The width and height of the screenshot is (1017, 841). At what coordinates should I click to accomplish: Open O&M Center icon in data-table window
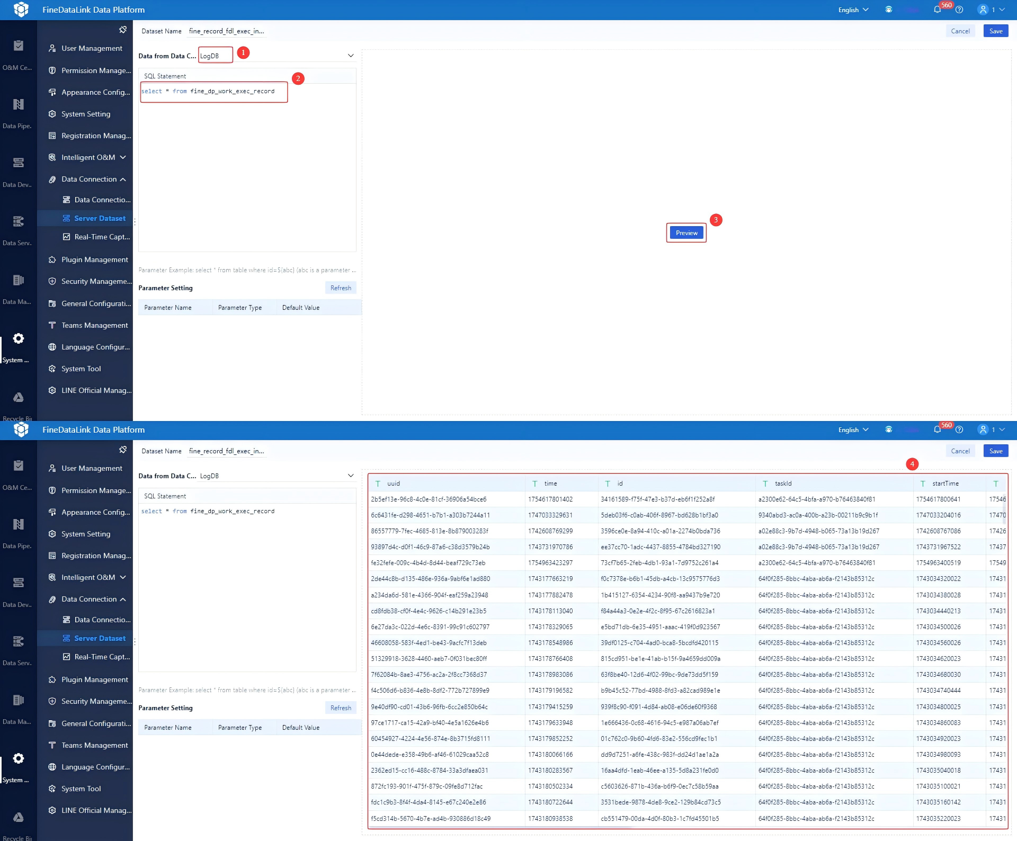coord(18,466)
